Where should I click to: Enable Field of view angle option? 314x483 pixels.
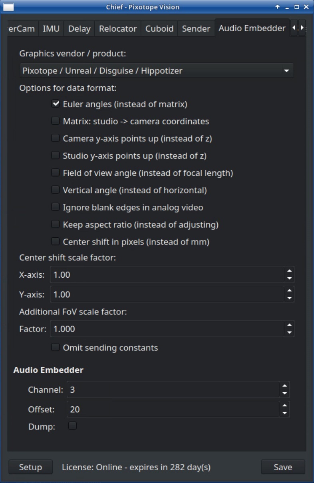(x=56, y=173)
